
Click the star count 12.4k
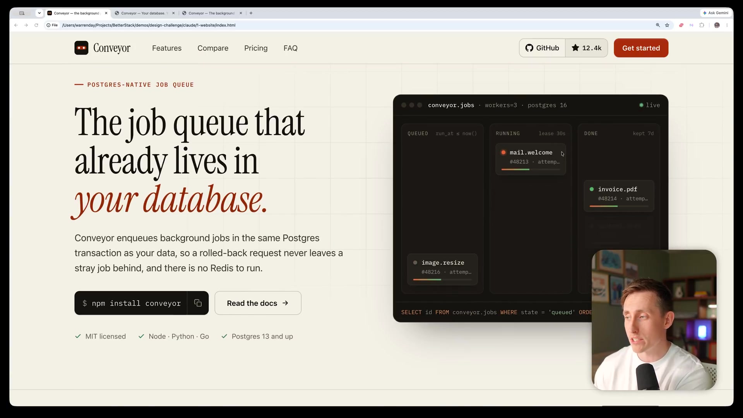pos(586,48)
